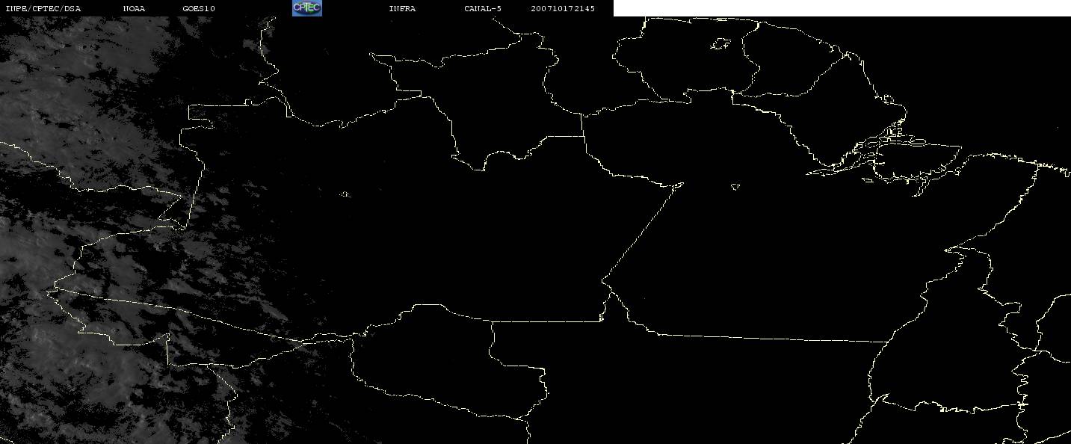Select the GOES10 satellite label
The image size is (1071, 444).
(x=198, y=9)
